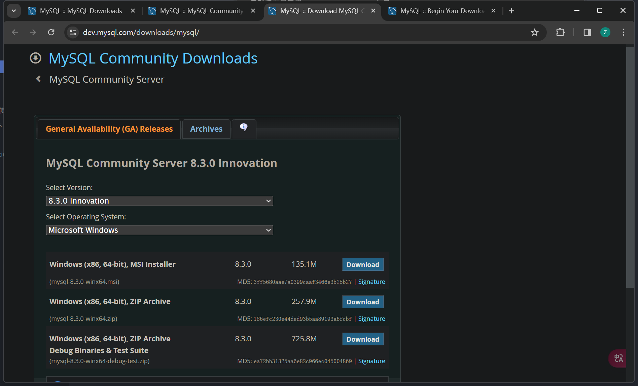This screenshot has width=638, height=386.
Task: Open the Select Operating System dropdown
Action: point(159,230)
